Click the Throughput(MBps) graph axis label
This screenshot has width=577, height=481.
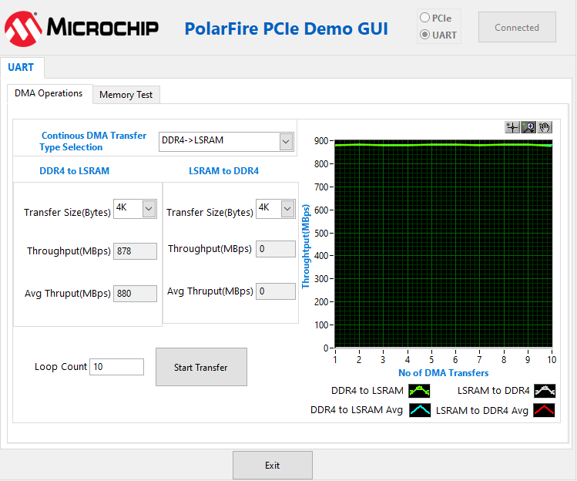[x=306, y=247]
